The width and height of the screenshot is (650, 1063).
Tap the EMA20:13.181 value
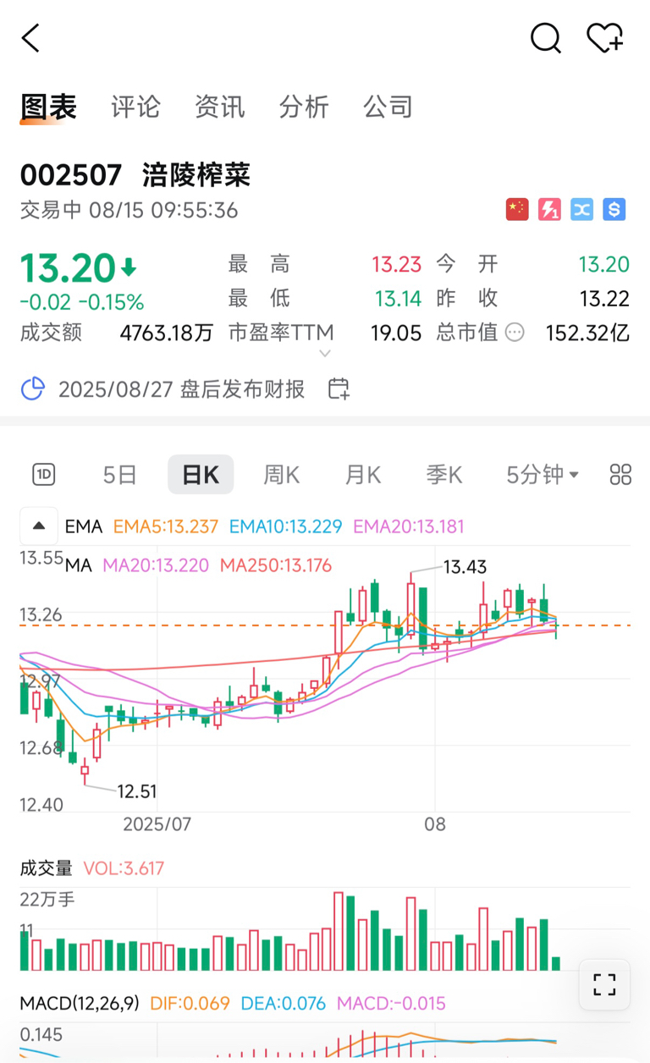point(409,526)
